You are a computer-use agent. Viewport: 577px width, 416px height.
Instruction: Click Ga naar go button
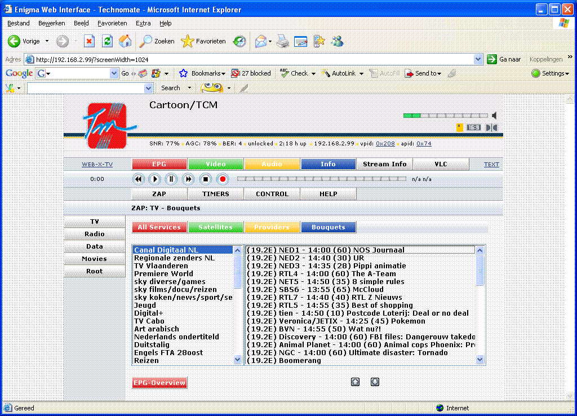click(x=504, y=59)
